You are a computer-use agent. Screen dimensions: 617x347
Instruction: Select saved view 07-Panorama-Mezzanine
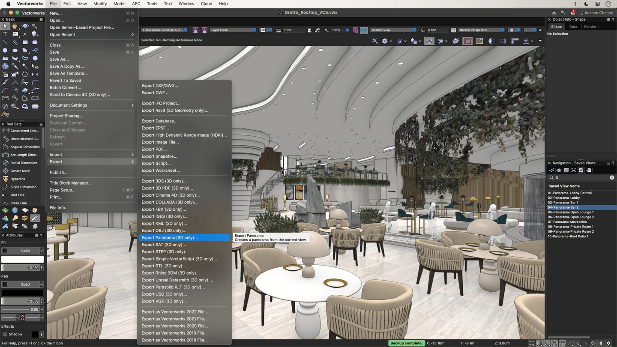click(567, 222)
